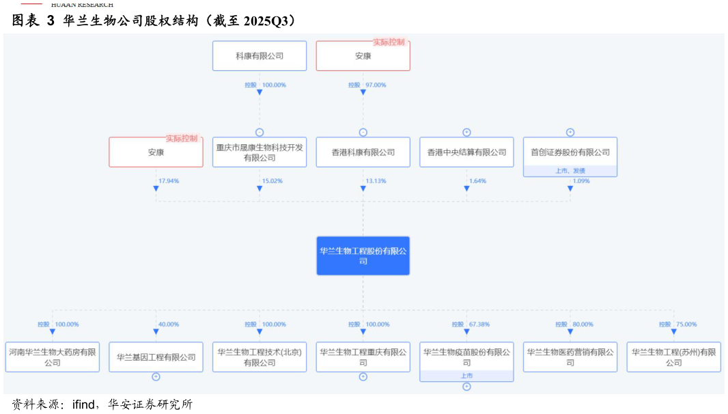Image resolution: width=728 pixels, height=414 pixels.
Task: Expand shareholders via plus above 香港中央结算有限公司
Action: click(466, 132)
